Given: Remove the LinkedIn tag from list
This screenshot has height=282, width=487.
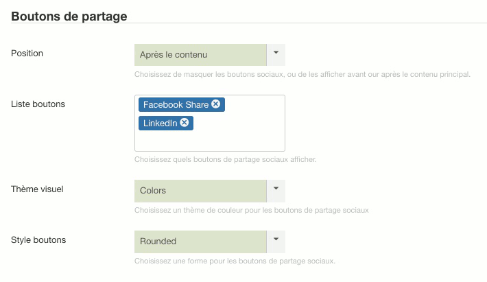Looking at the screenshot, I should click(x=185, y=123).
